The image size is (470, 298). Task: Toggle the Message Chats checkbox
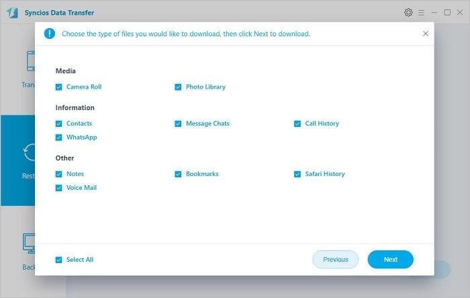179,123
